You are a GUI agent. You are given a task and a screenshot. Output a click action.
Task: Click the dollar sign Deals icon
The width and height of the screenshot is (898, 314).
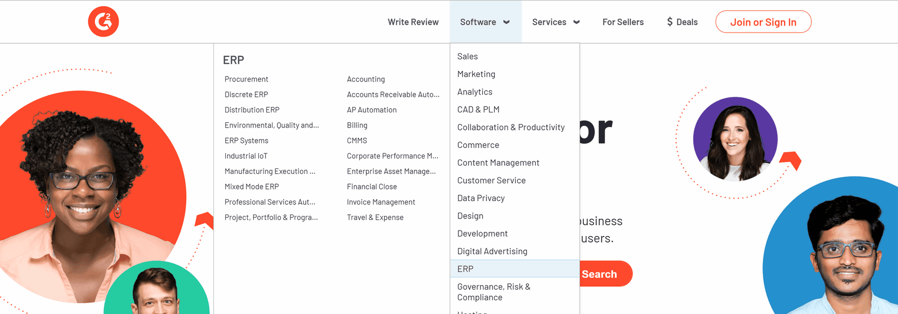point(670,22)
